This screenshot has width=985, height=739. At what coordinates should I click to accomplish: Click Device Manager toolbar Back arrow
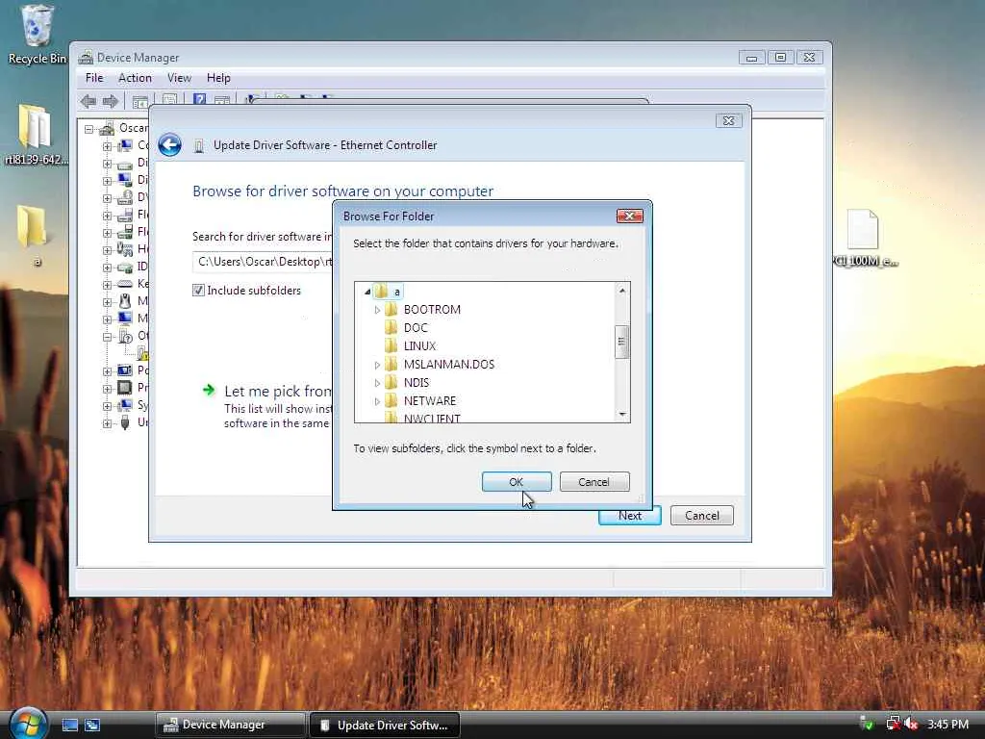[x=88, y=101]
